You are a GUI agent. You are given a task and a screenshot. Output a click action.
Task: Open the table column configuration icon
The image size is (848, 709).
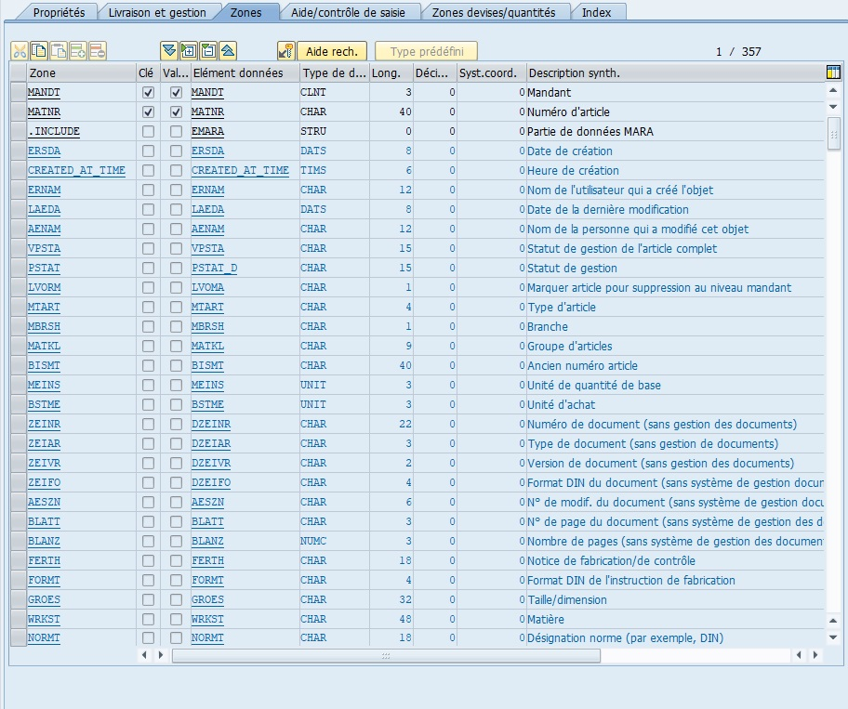click(x=833, y=72)
